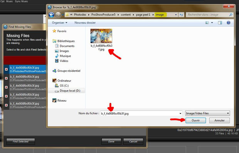Viewport: 239px width, 153px height.
Task: Expand the chevron after 'Photodex' in breadcrumb
Action: point(89,15)
